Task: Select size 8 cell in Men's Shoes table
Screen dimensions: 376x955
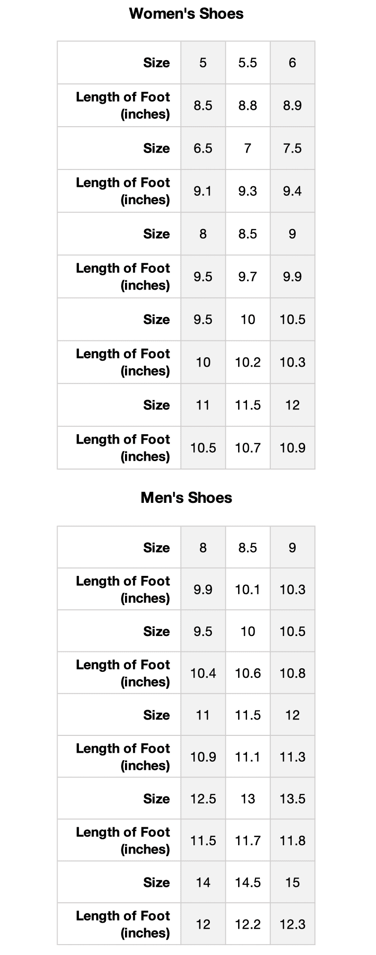Action: pyautogui.click(x=203, y=548)
